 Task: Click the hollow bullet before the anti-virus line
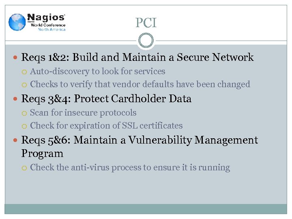tap(25, 168)
